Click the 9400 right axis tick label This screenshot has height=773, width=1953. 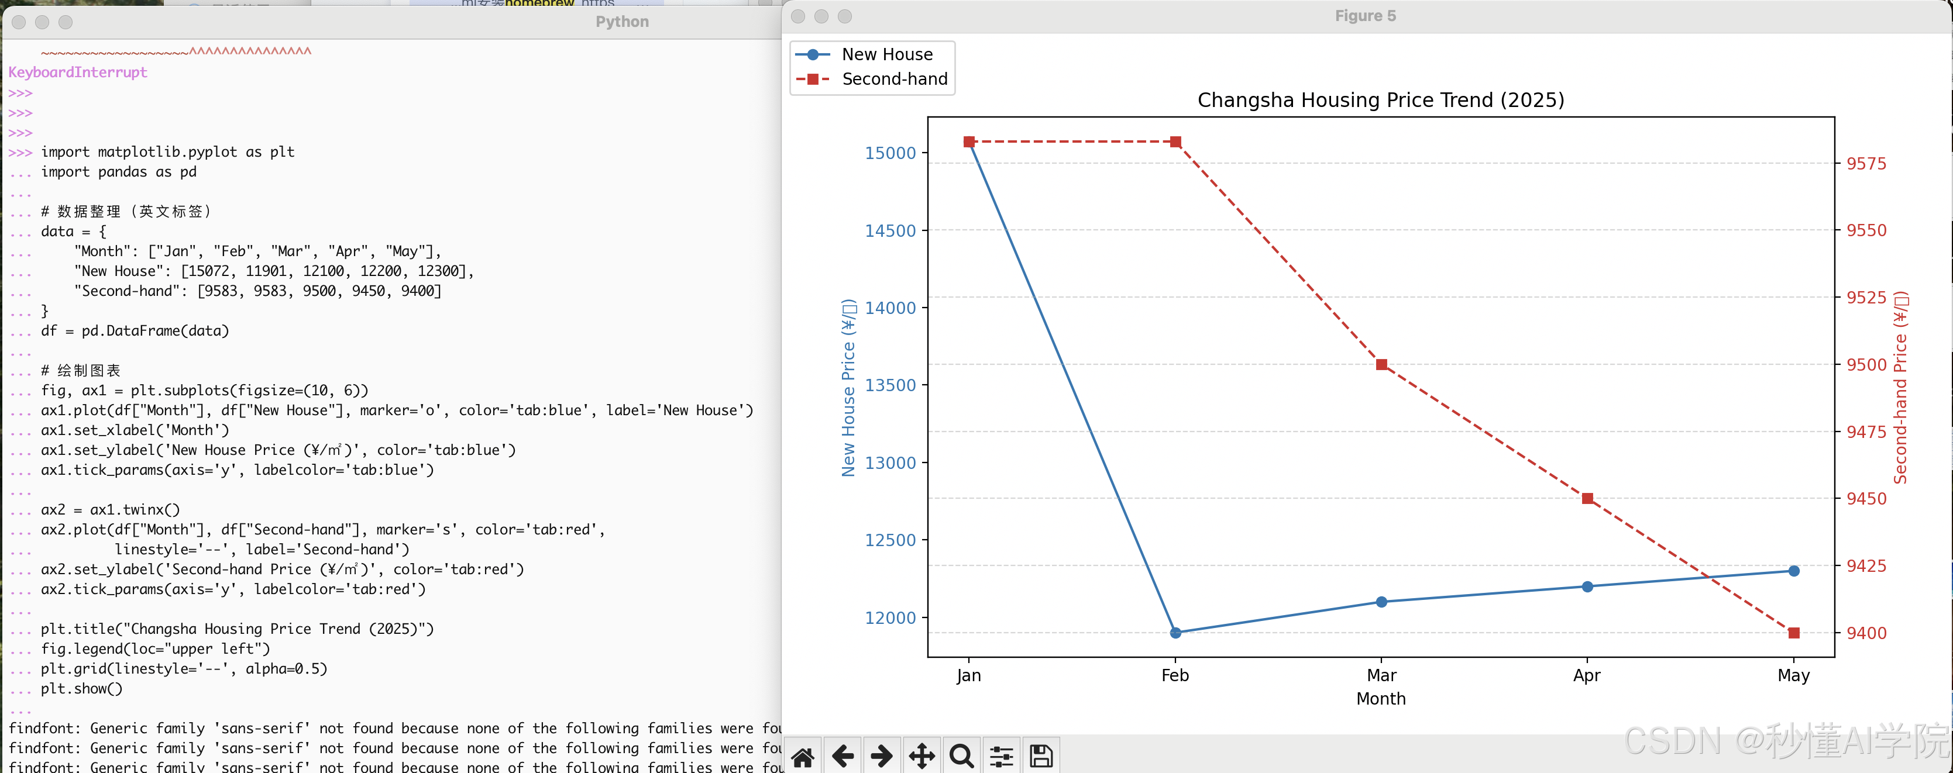[x=1866, y=633]
